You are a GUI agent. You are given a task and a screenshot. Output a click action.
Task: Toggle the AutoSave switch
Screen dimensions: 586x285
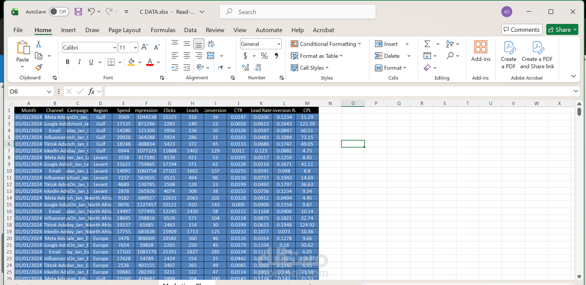click(59, 12)
